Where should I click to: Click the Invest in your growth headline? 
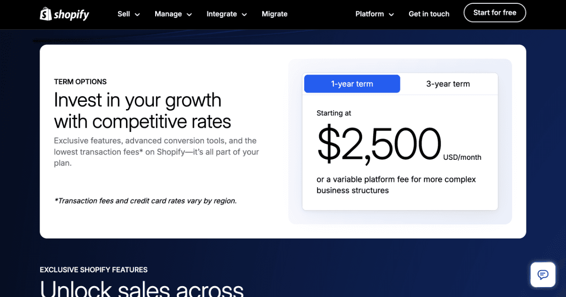tap(142, 111)
